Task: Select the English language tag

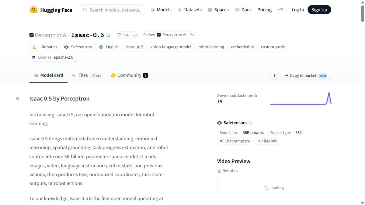Action: (x=109, y=47)
